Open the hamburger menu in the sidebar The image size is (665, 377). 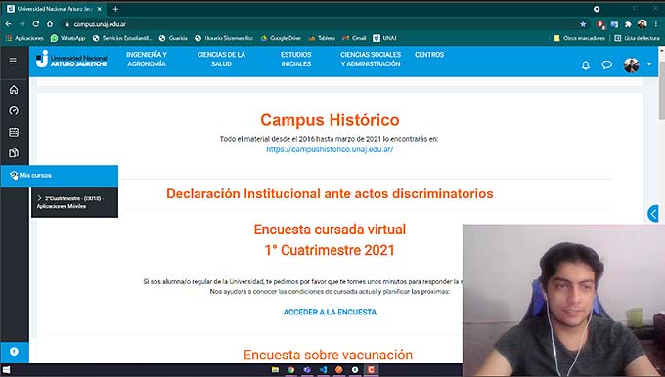coord(13,61)
